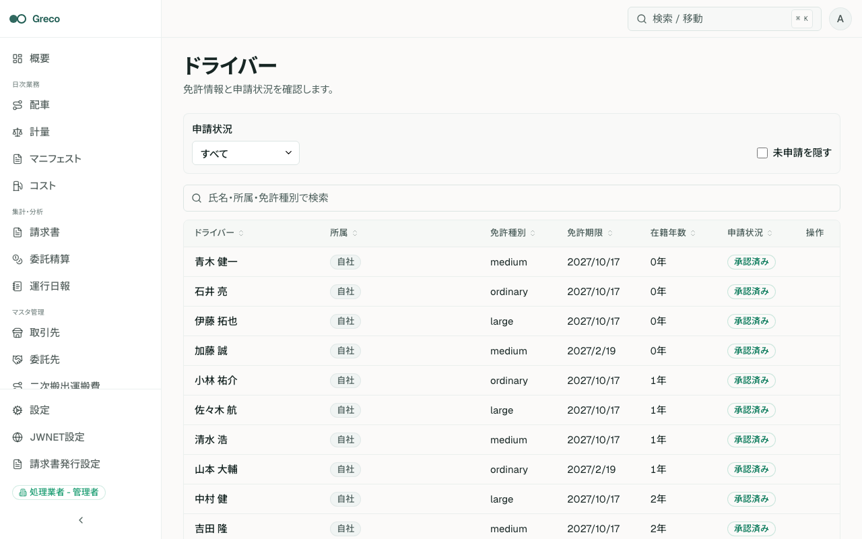Click large license in 伊藤 拓也 row

click(502, 321)
